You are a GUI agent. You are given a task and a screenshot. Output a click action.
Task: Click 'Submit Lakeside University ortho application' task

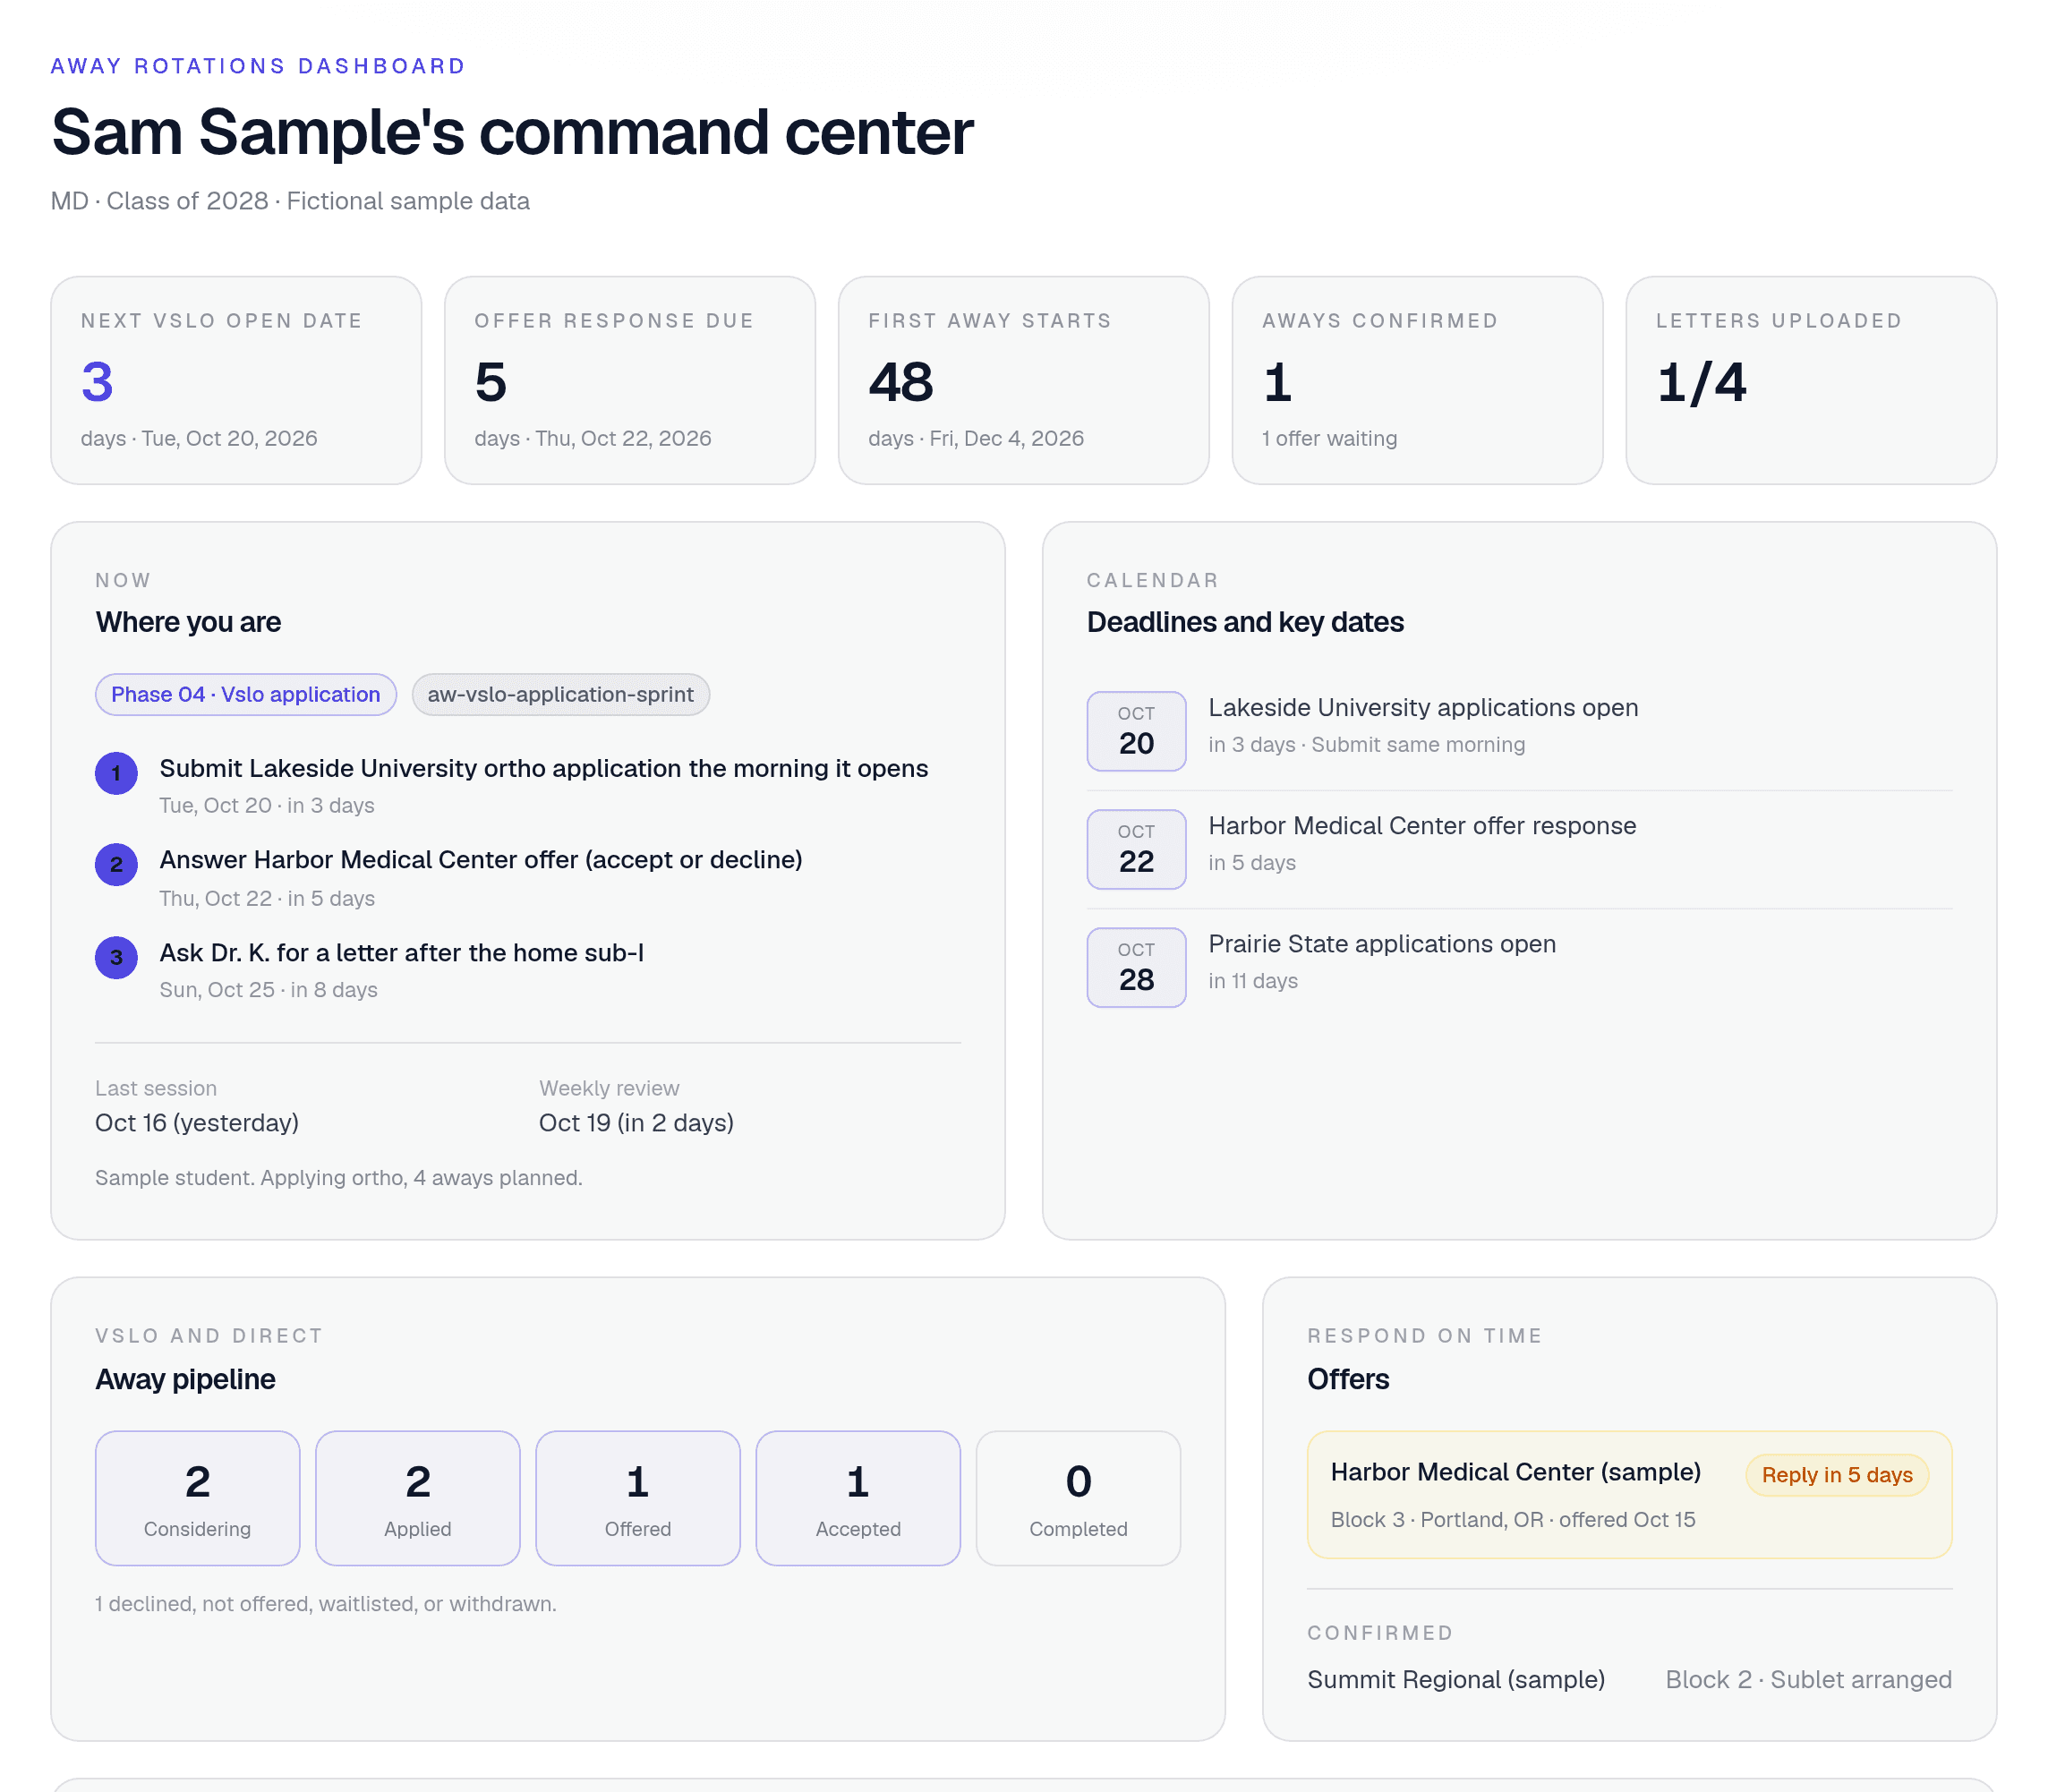tap(544, 768)
